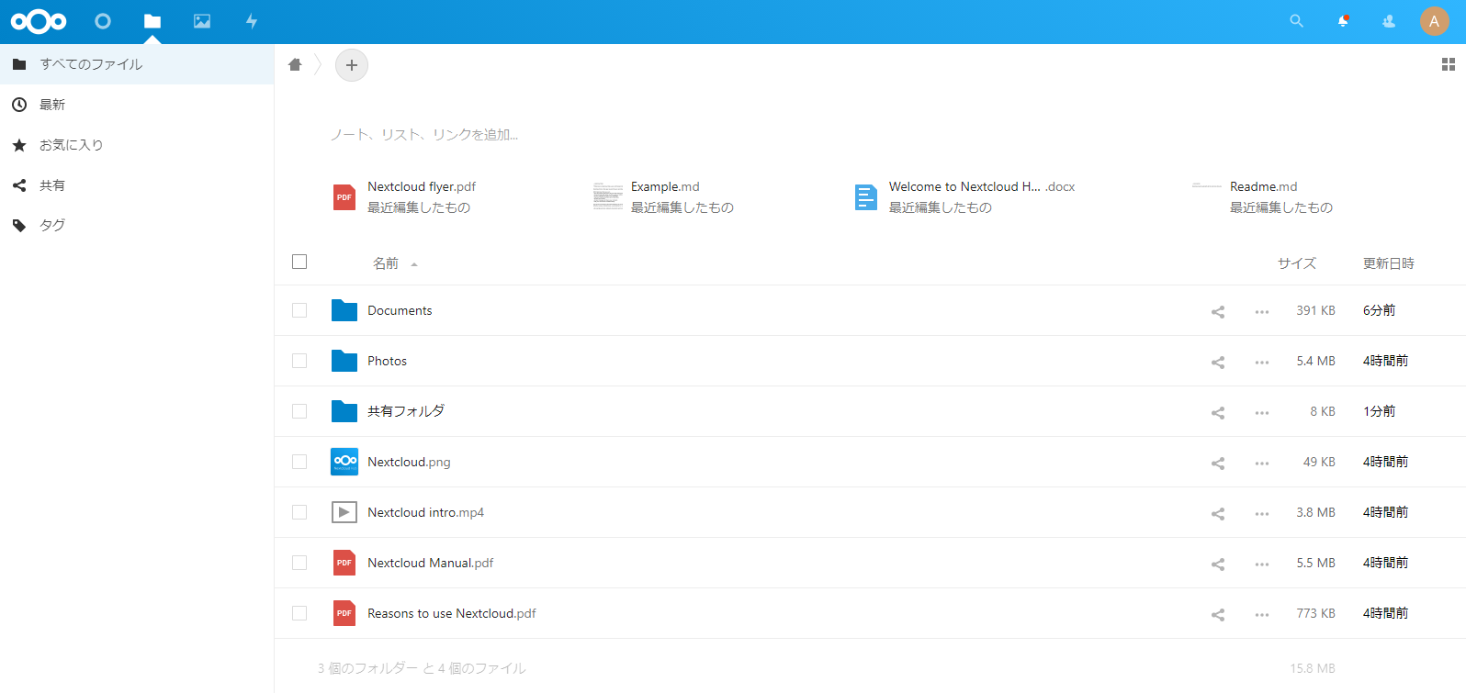
Task: Click the plus new file button
Action: pos(352,65)
